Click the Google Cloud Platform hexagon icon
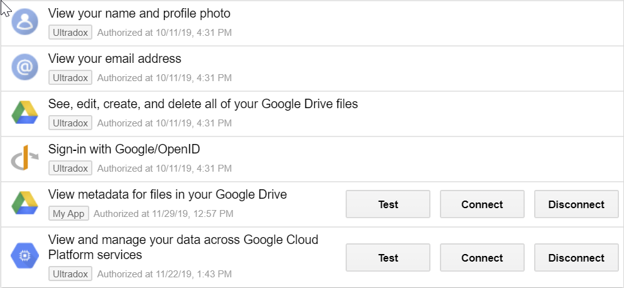Viewport: 624px width, 288px height. [25, 257]
